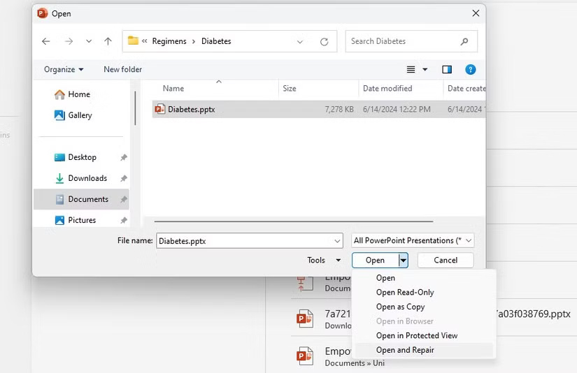Screen dimensions: 577x373
Task: Click the 6/14/2024 12:22 PM date cell
Action: click(x=397, y=109)
